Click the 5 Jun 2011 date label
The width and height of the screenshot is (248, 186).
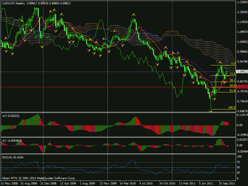206,184
